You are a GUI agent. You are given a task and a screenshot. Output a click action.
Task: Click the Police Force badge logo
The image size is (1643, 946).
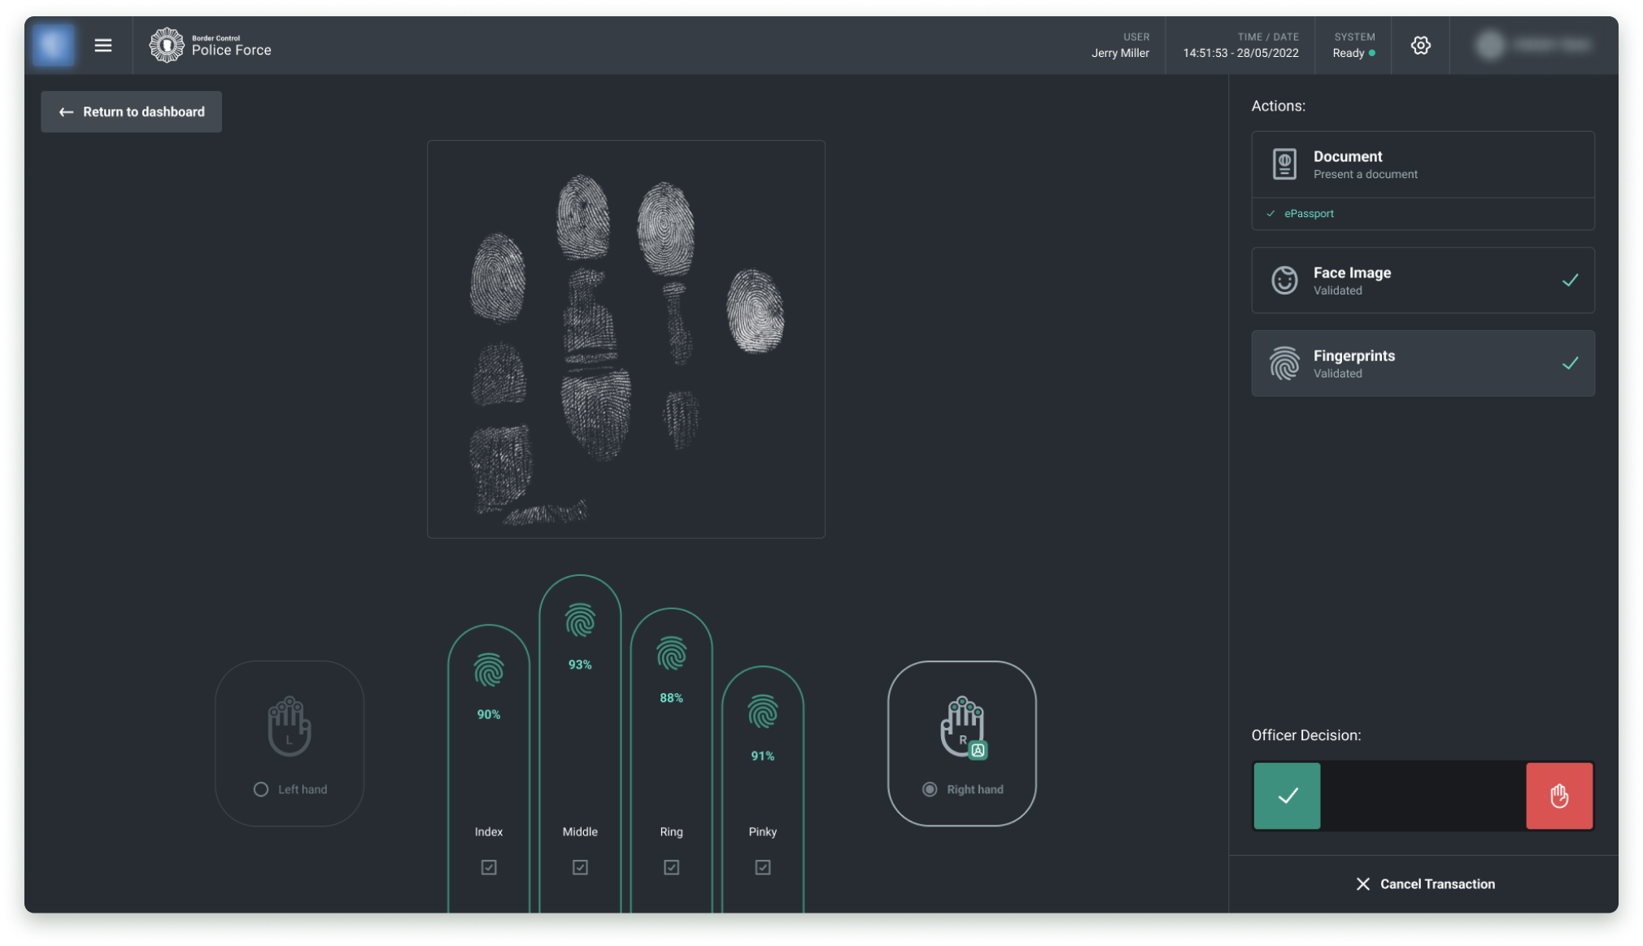tap(167, 46)
